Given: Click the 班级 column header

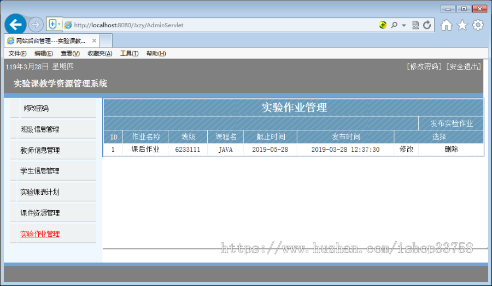Looking at the screenshot, I should tap(188, 136).
